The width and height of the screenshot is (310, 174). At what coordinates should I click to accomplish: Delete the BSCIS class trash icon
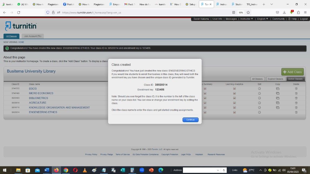(x=296, y=88)
